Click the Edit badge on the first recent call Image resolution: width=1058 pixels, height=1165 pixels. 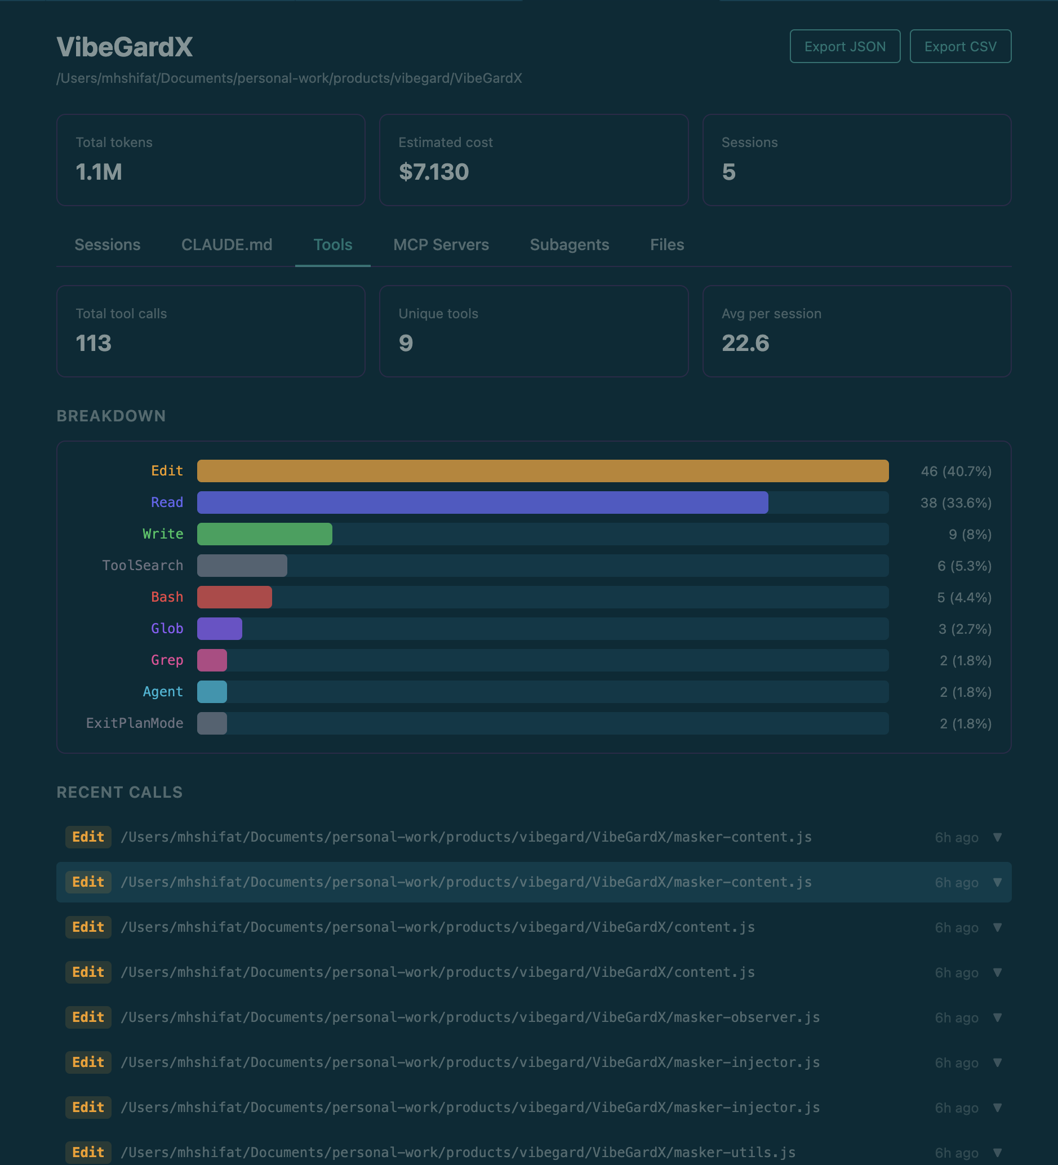click(88, 837)
